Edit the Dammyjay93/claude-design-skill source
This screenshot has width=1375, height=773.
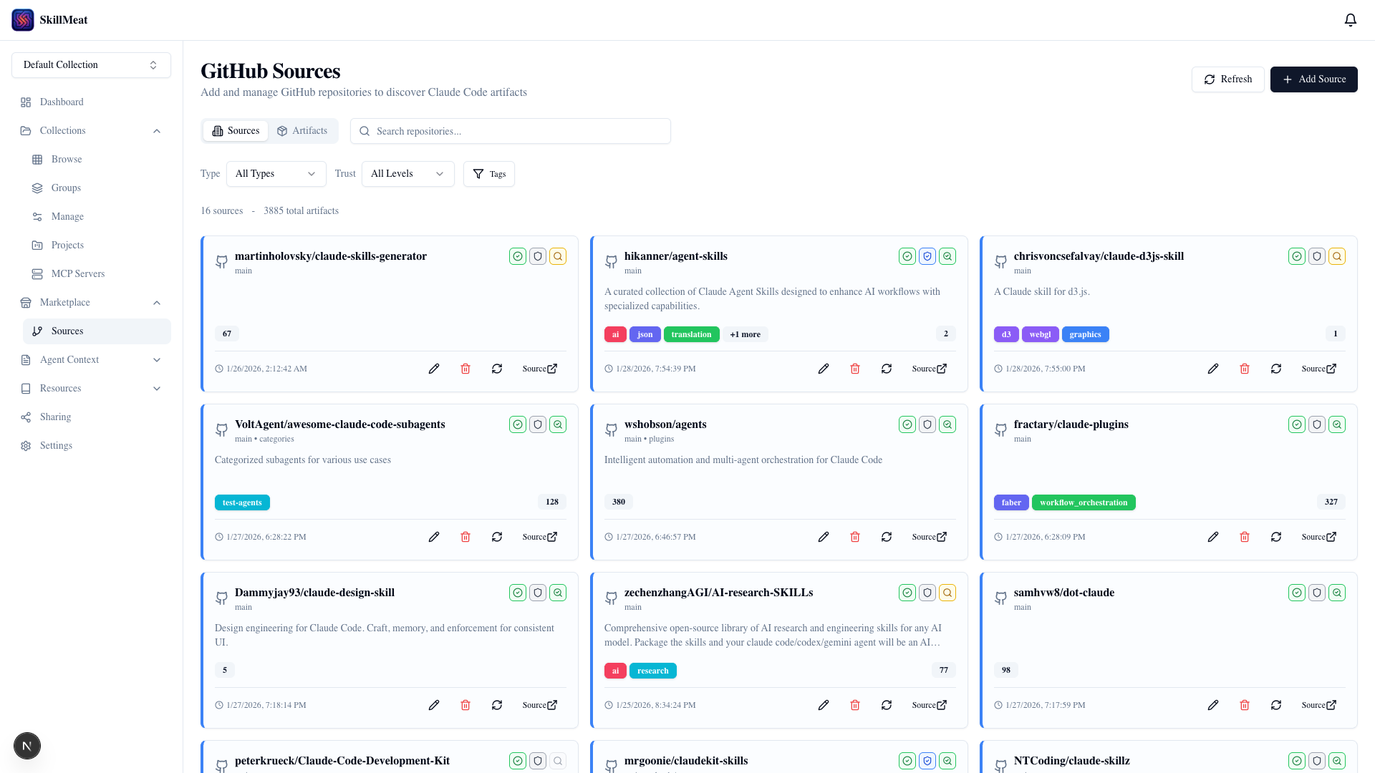[434, 705]
